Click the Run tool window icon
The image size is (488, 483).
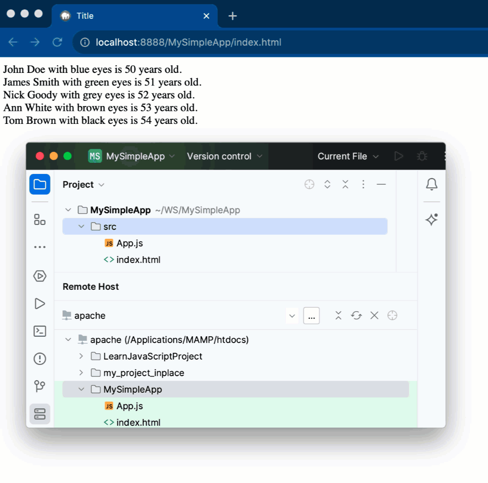(x=39, y=304)
